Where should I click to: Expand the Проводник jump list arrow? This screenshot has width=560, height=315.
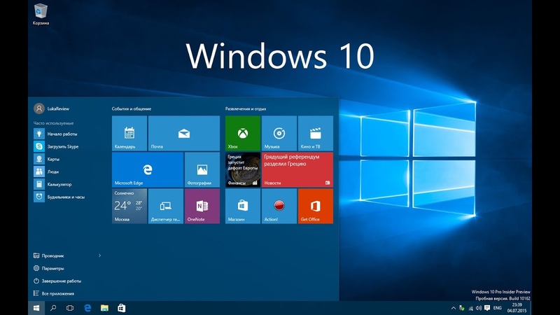99,255
